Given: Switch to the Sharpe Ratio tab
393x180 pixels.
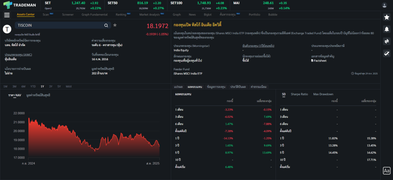Looking at the screenshot, I should (299, 94).
